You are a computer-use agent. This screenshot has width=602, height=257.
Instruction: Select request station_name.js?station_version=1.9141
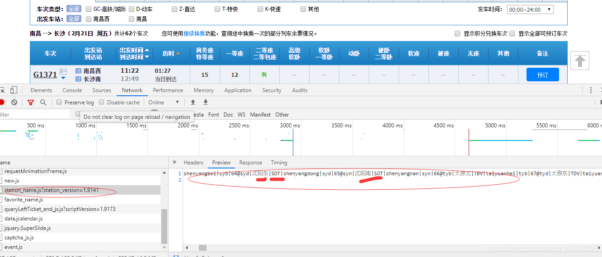click(80, 190)
